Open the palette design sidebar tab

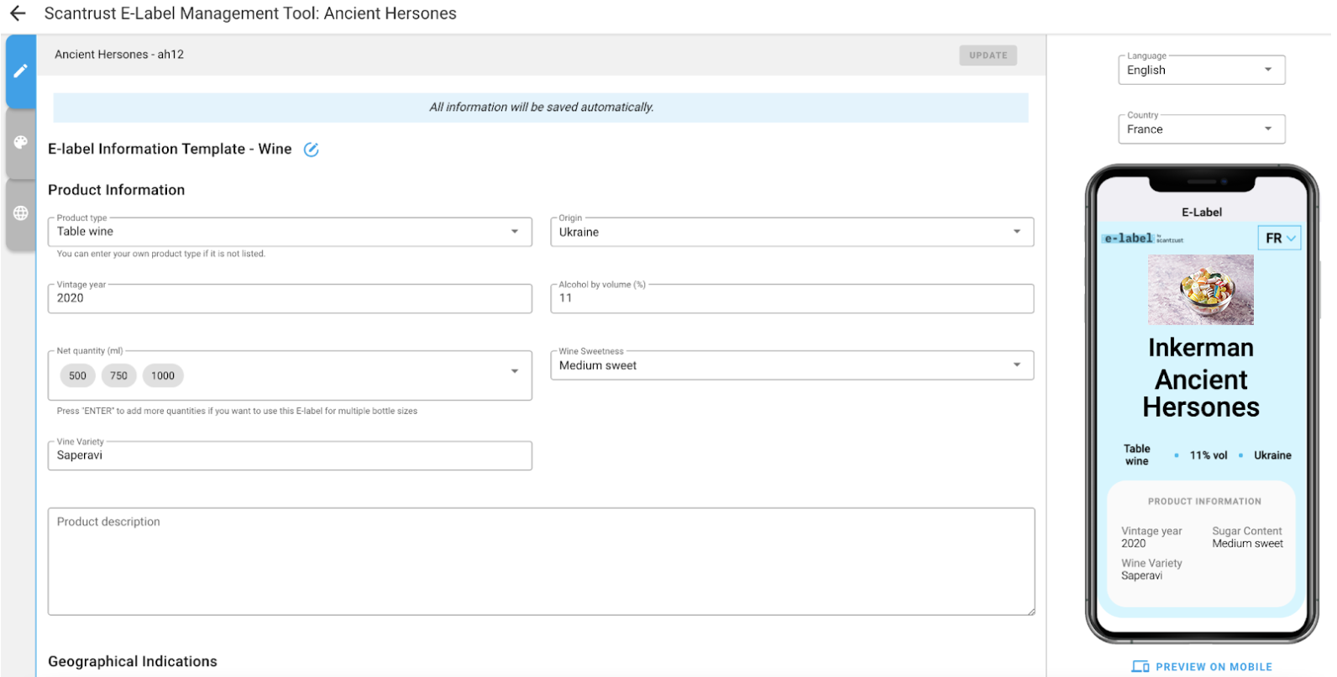point(21,143)
